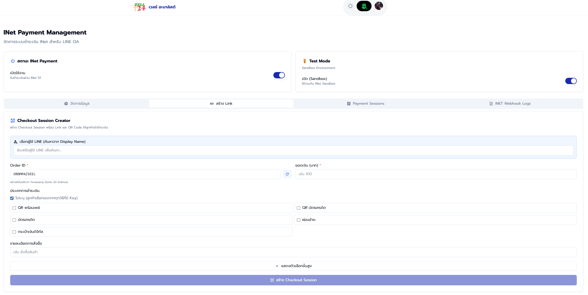Click the gear icon on จัดการข้อมูล tab
This screenshot has height=295, width=588.
pyautogui.click(x=66, y=104)
